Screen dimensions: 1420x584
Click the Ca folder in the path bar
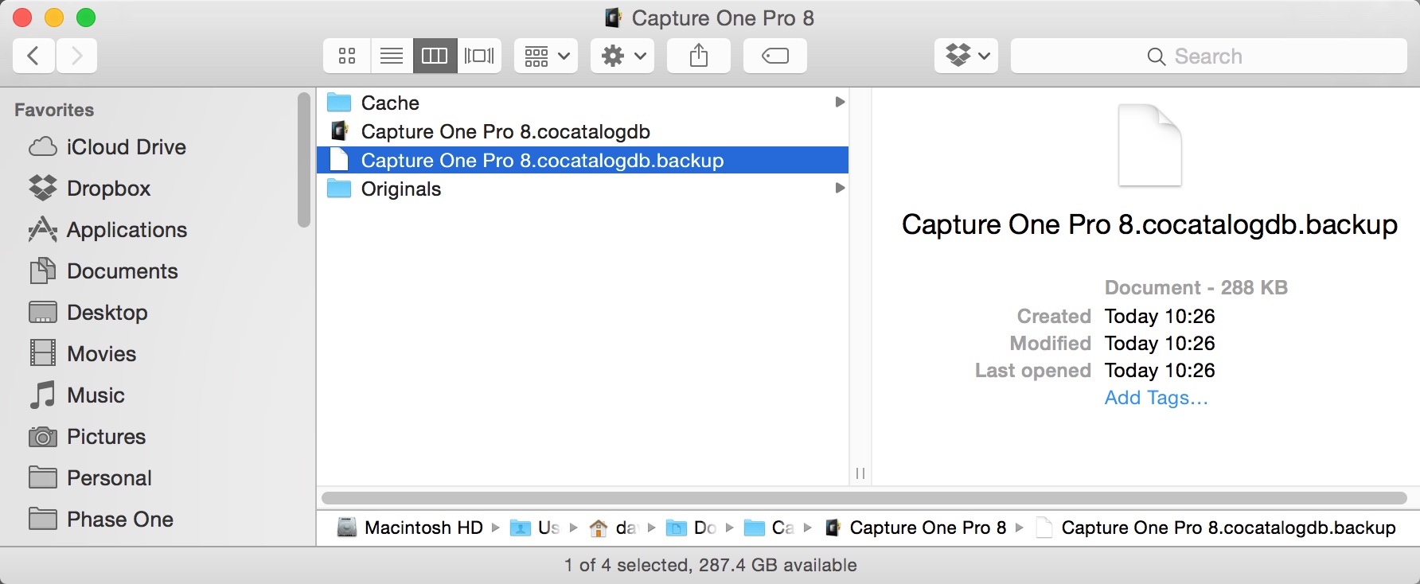[769, 528]
